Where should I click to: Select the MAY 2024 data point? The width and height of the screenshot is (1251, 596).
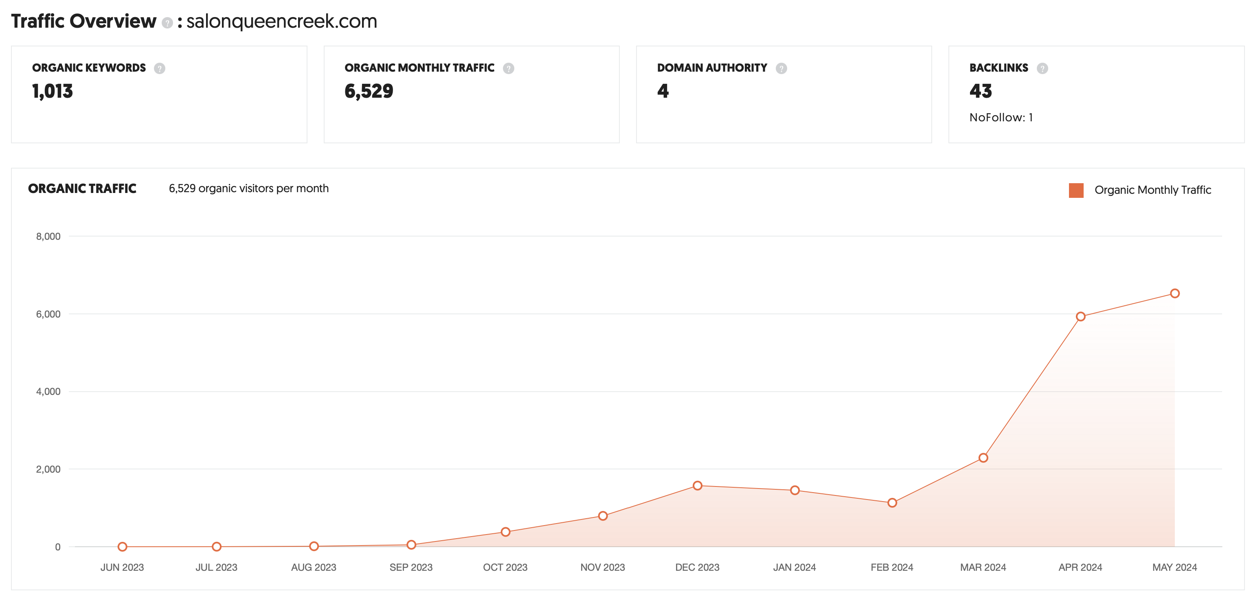[x=1174, y=293]
